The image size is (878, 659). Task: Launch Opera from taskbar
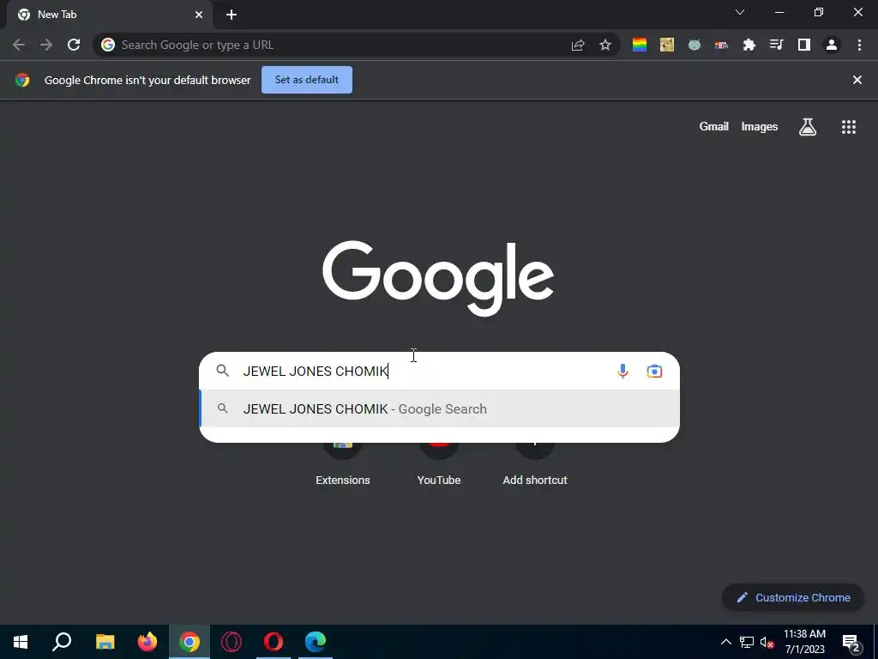click(274, 642)
